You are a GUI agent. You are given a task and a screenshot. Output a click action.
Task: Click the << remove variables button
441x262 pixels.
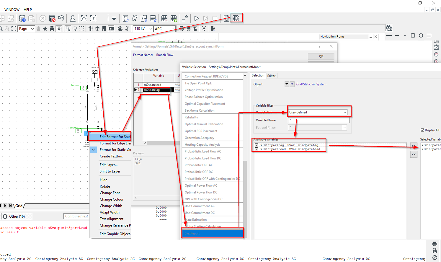tap(414, 154)
